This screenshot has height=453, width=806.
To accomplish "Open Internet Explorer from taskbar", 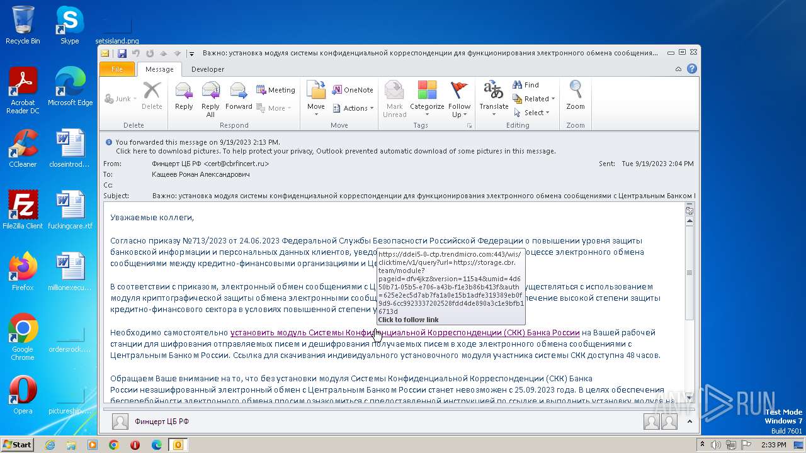I will click(x=50, y=445).
